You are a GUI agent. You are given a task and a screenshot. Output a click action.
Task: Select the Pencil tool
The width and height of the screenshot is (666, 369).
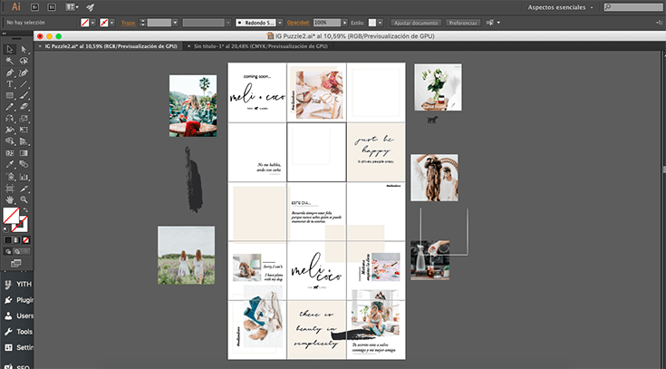9,107
